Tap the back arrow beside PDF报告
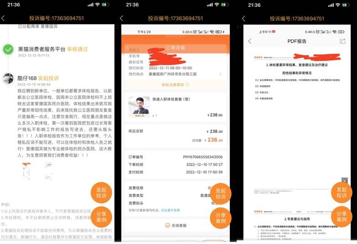Image resolution: width=357 pixels, height=244 pixels. 250,41
